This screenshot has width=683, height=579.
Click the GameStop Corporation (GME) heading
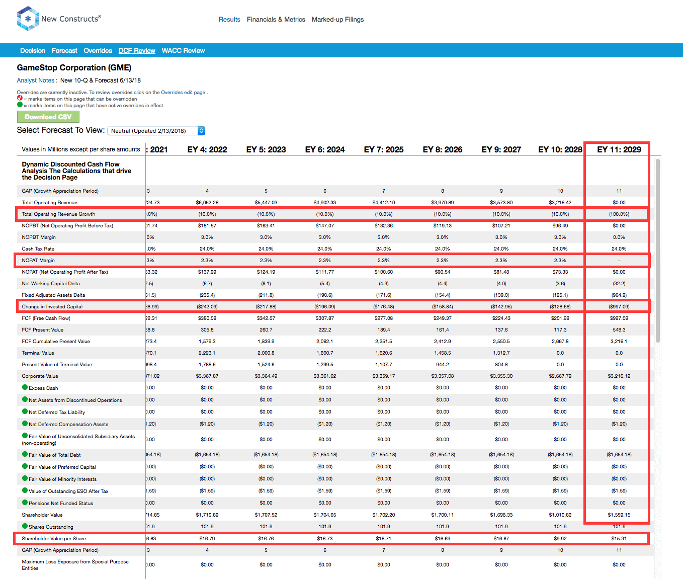coord(74,68)
